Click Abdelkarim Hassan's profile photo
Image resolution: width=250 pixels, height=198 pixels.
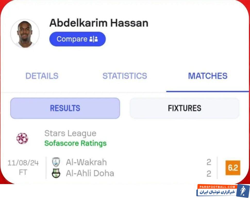(x=25, y=34)
